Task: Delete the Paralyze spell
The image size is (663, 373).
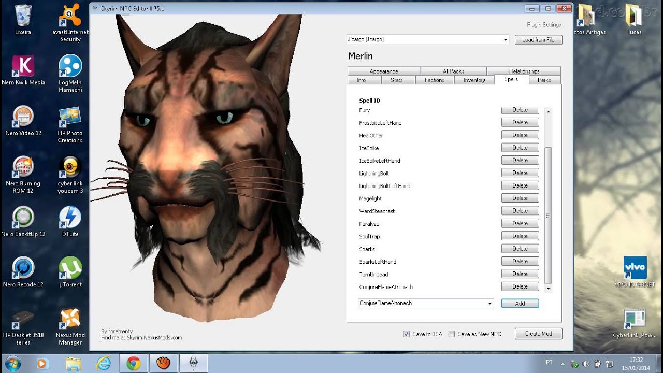Action: tap(520, 223)
